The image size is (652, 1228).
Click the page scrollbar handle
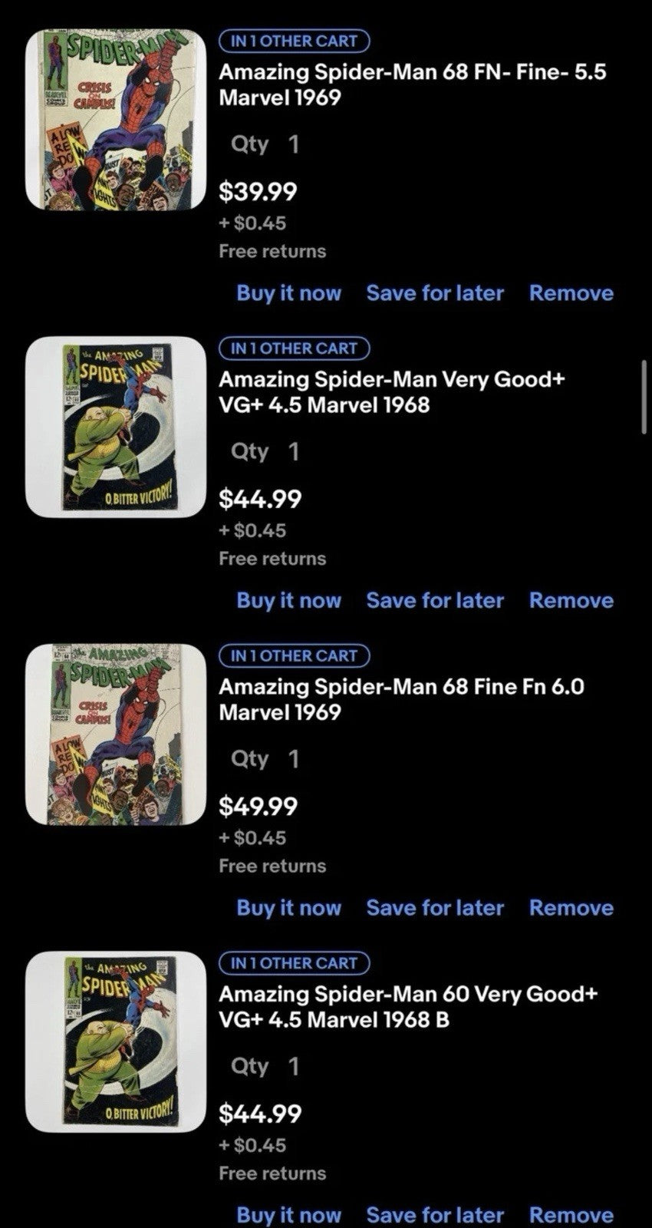point(644,397)
